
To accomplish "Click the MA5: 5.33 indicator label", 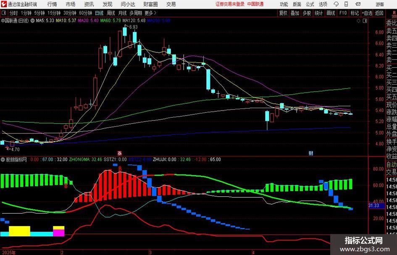I will click(x=45, y=21).
